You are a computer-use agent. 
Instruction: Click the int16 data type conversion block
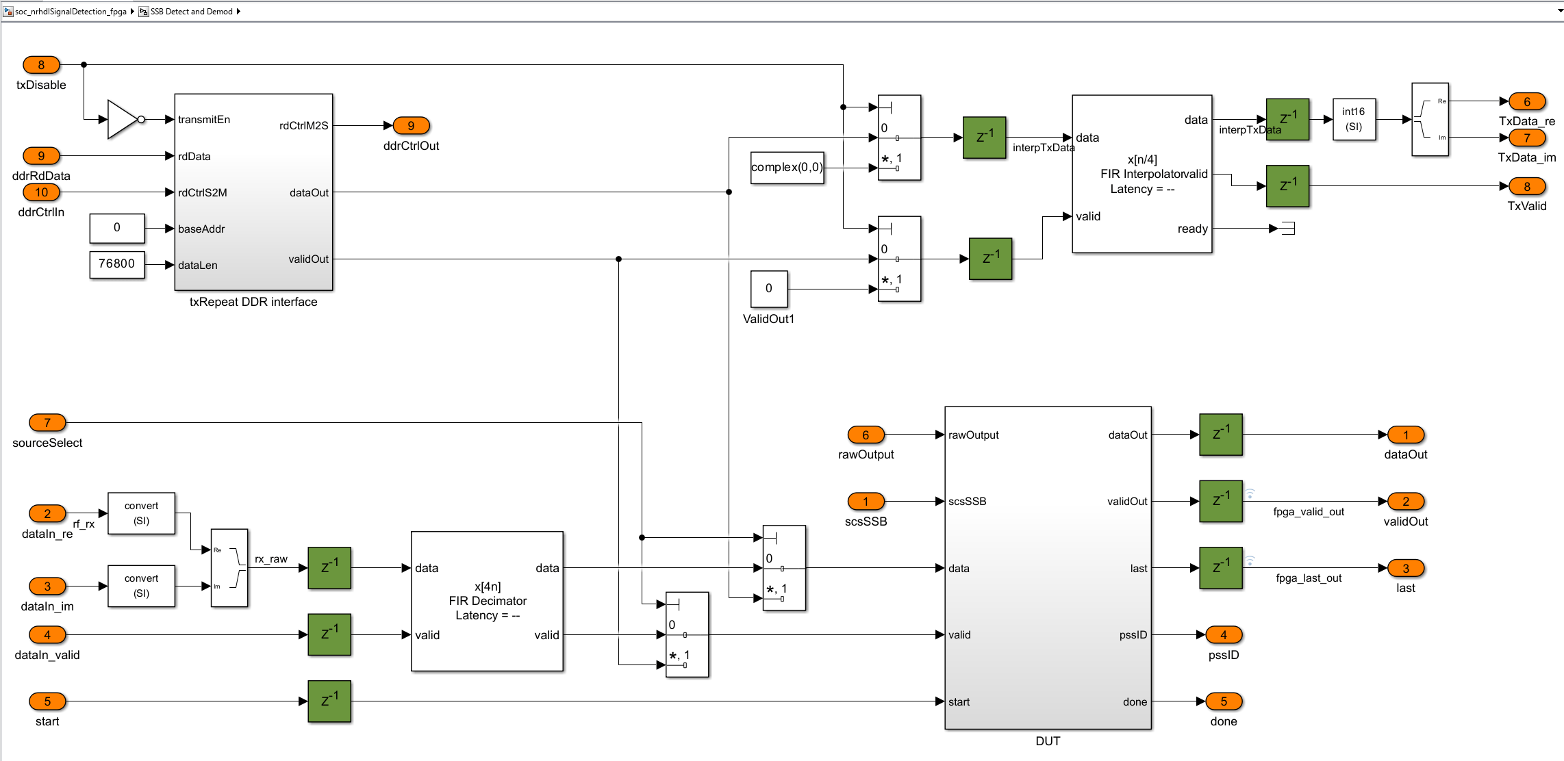point(1354,120)
